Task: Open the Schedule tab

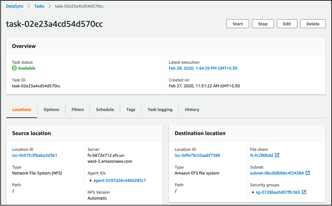Action: click(105, 109)
